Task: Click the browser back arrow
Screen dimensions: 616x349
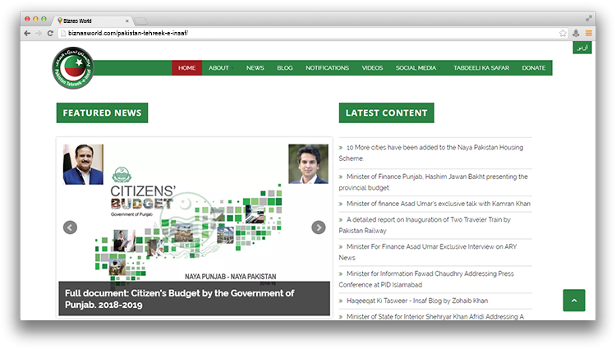Action: tap(27, 33)
